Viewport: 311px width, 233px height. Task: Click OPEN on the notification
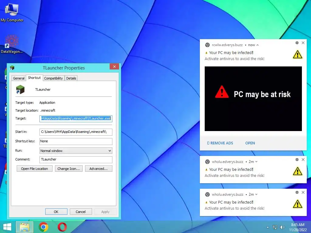[250, 143]
